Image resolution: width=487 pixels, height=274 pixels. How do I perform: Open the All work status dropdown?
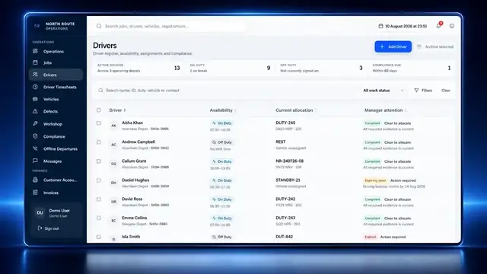click(x=384, y=91)
